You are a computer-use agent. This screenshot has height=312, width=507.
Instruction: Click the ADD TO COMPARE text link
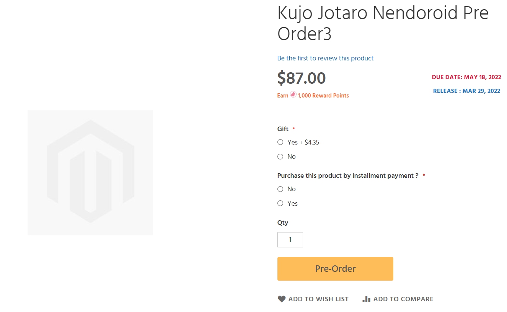(403, 299)
